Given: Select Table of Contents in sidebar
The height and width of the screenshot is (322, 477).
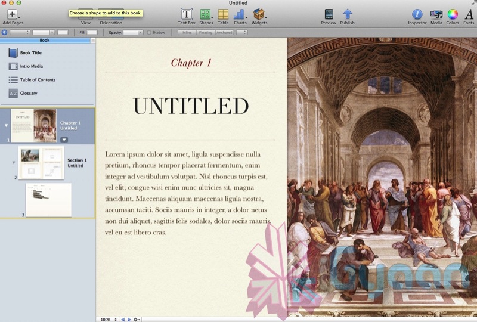Looking at the screenshot, I should click(38, 79).
